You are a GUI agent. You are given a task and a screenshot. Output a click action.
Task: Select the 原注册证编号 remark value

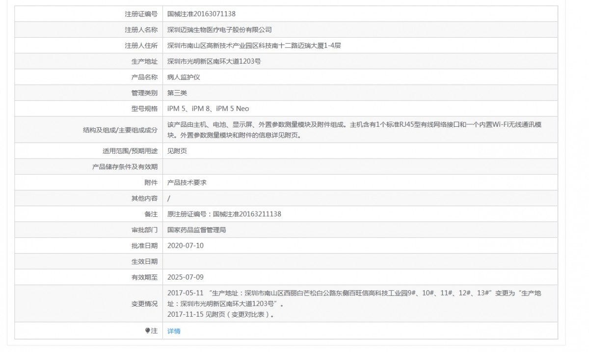[x=224, y=214]
